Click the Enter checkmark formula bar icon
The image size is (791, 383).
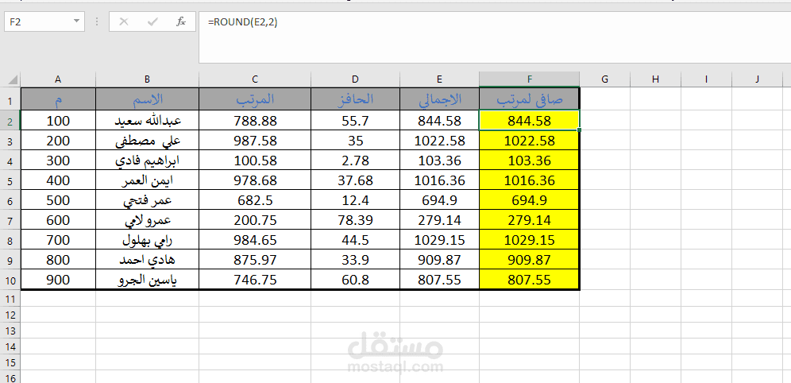pos(152,22)
